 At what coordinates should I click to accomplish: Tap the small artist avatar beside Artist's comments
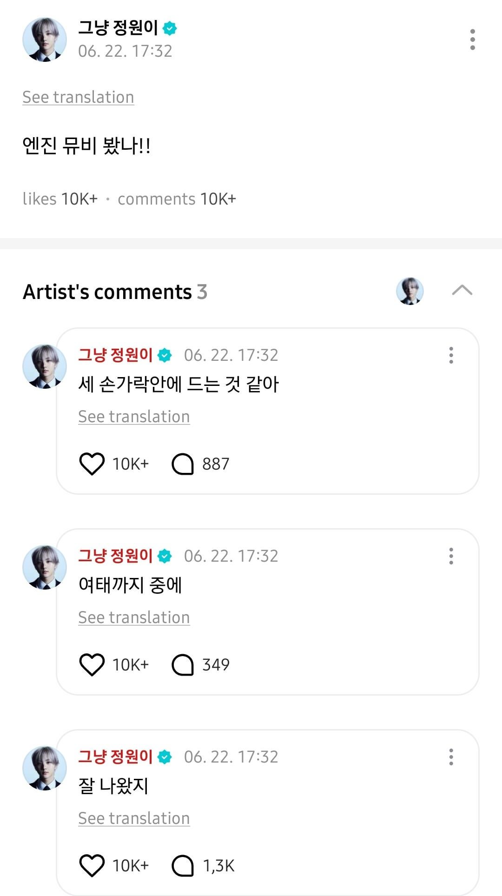[410, 291]
